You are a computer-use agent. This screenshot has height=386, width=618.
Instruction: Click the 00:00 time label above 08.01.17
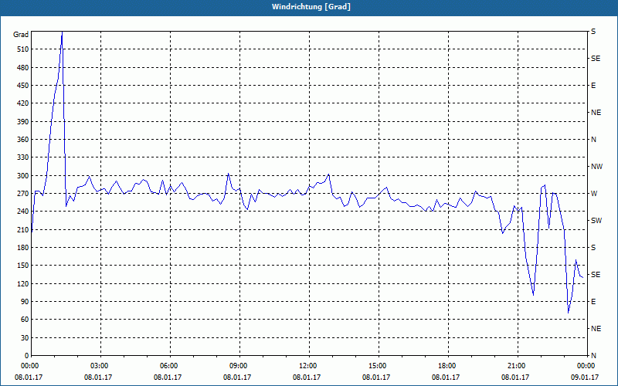coord(29,366)
